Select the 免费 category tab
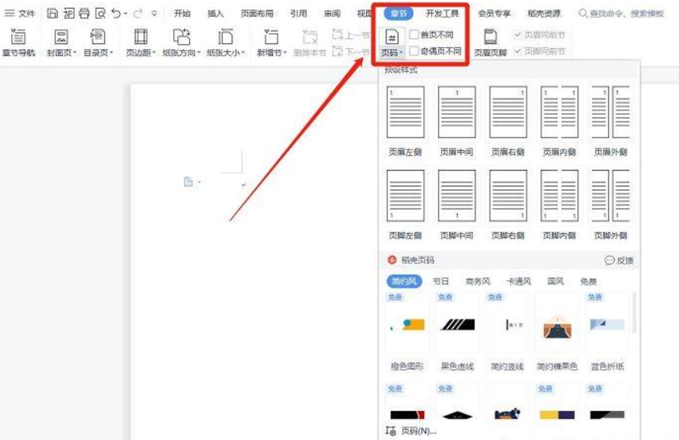This screenshot has height=440, width=679. pyautogui.click(x=589, y=282)
